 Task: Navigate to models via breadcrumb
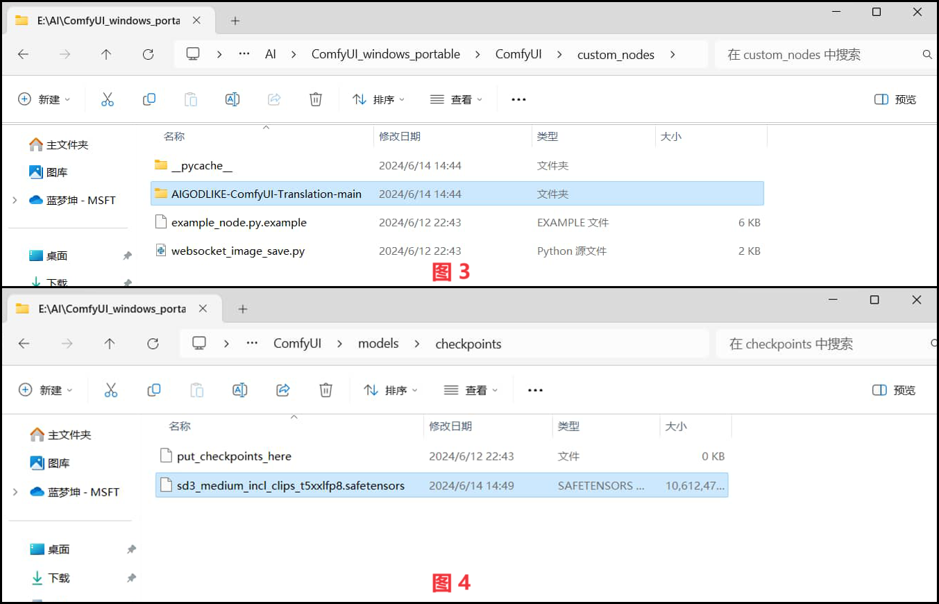[x=378, y=343]
